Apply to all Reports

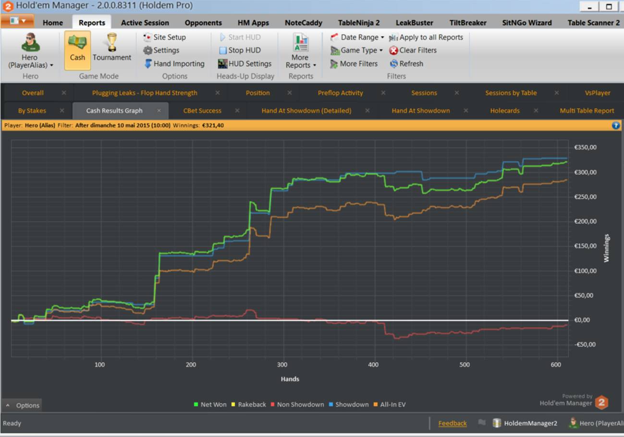[x=426, y=37]
